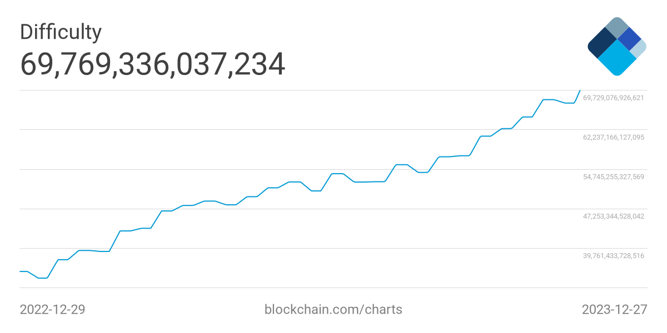Click the pale blue logo edge segment
Image resolution: width=667 pixels, height=333 pixels.
click(x=640, y=49)
